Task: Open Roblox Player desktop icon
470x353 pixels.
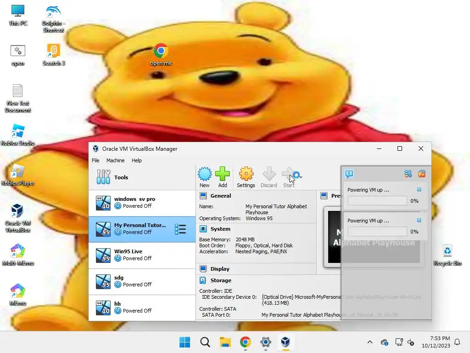Action: coord(18,175)
